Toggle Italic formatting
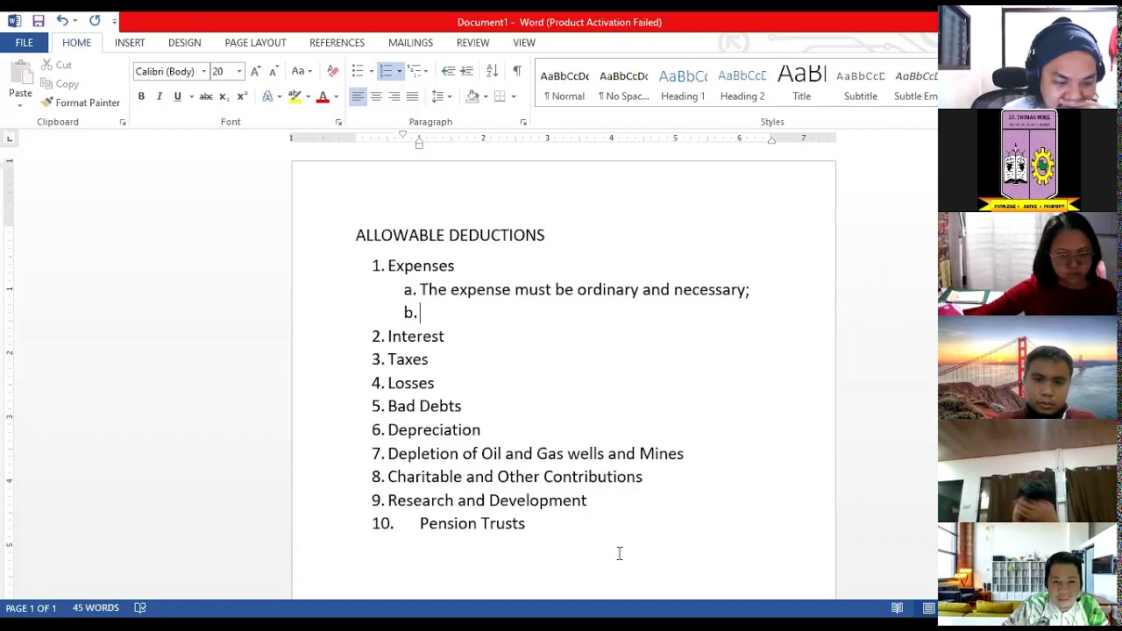Image resolution: width=1122 pixels, height=631 pixels. pos(159,96)
